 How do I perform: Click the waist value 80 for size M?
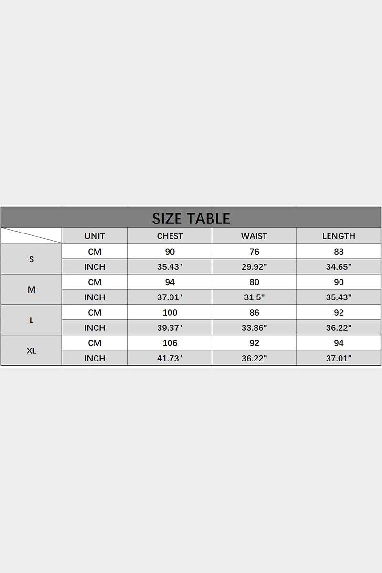pos(254,282)
